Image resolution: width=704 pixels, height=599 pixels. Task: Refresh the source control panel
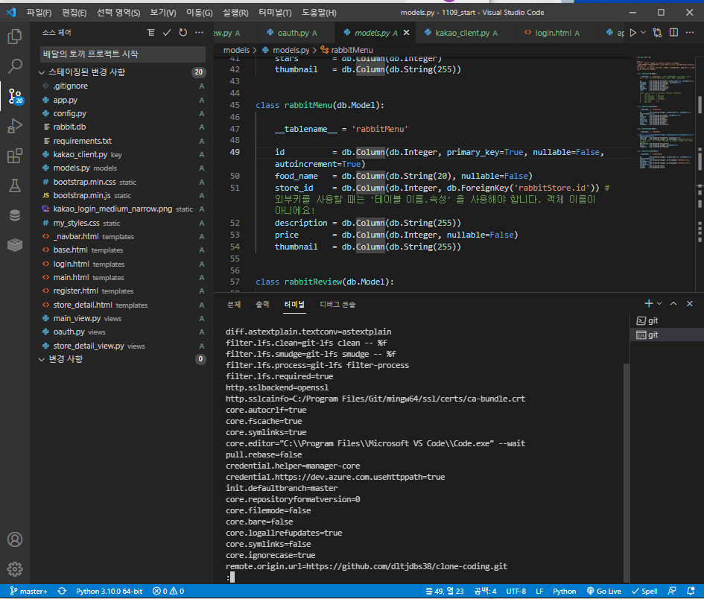(183, 32)
